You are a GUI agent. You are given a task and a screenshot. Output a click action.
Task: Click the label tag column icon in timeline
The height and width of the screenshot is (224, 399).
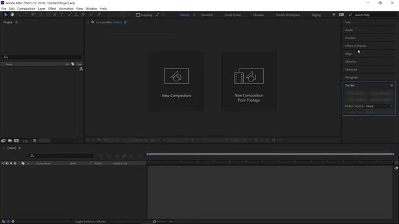coord(23,163)
